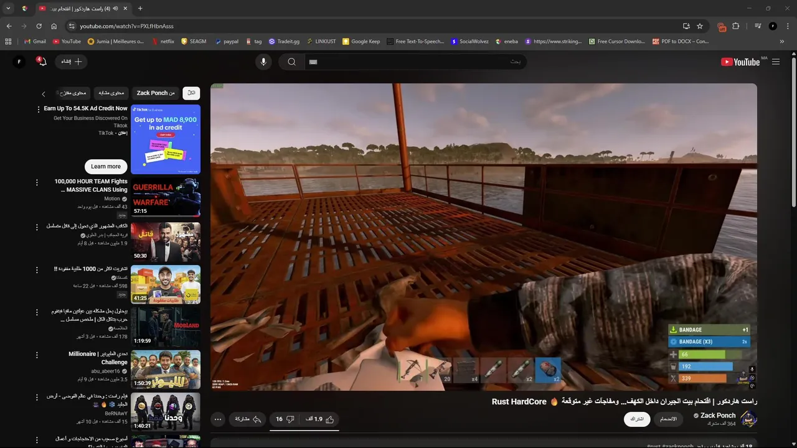Open the Zack Ponch channel name link
The width and height of the screenshot is (797, 448).
[x=718, y=415]
